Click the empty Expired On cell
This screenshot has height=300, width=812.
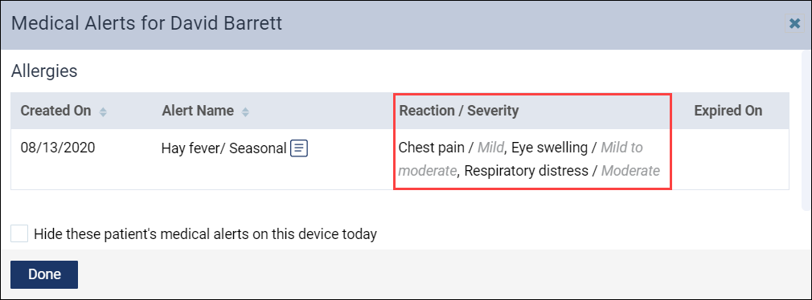tap(730, 159)
